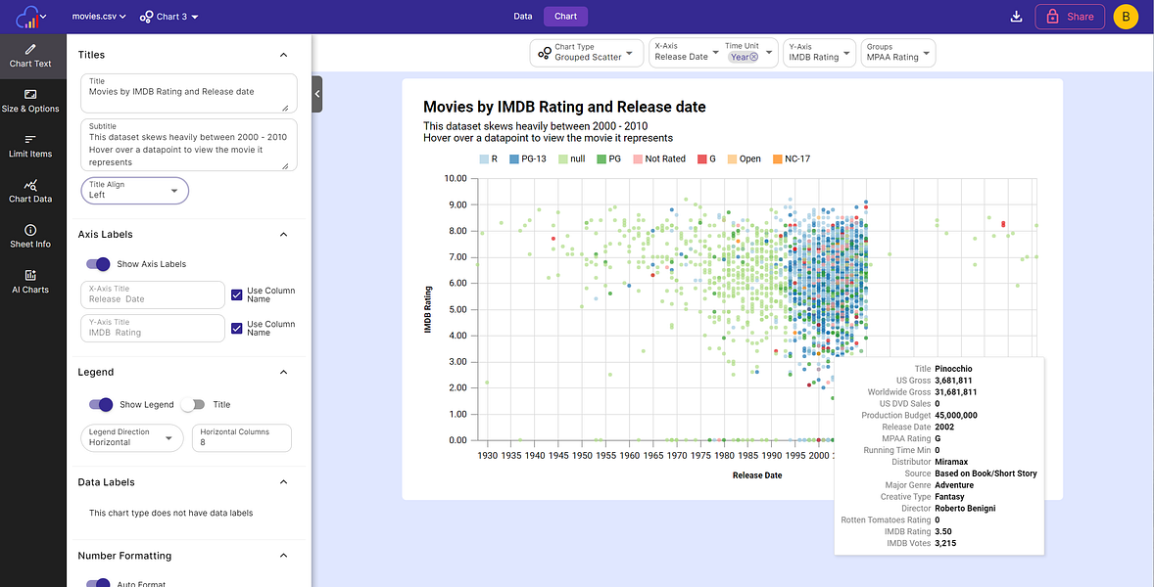1154x587 pixels.
Task: Open the Limit Items panel
Action: [x=30, y=146]
